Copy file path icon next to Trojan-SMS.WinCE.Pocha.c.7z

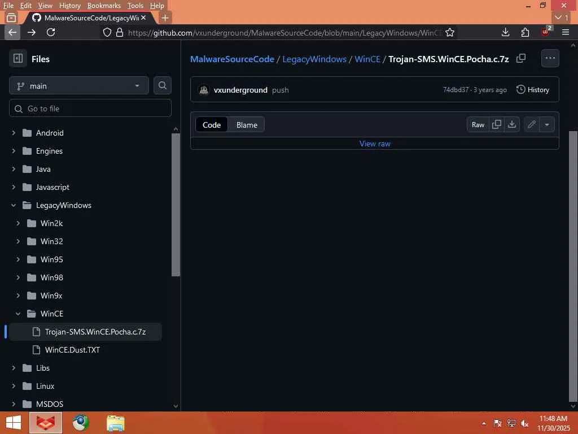(521, 58)
